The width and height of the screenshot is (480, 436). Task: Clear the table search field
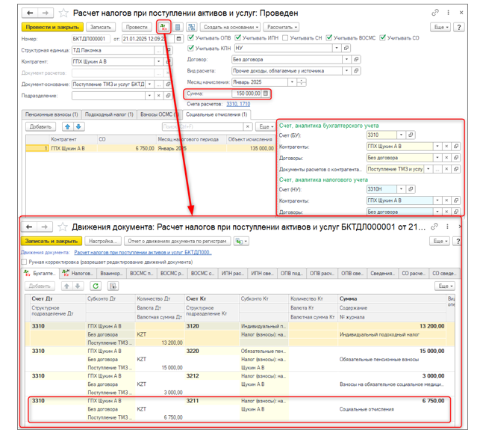click(248, 126)
